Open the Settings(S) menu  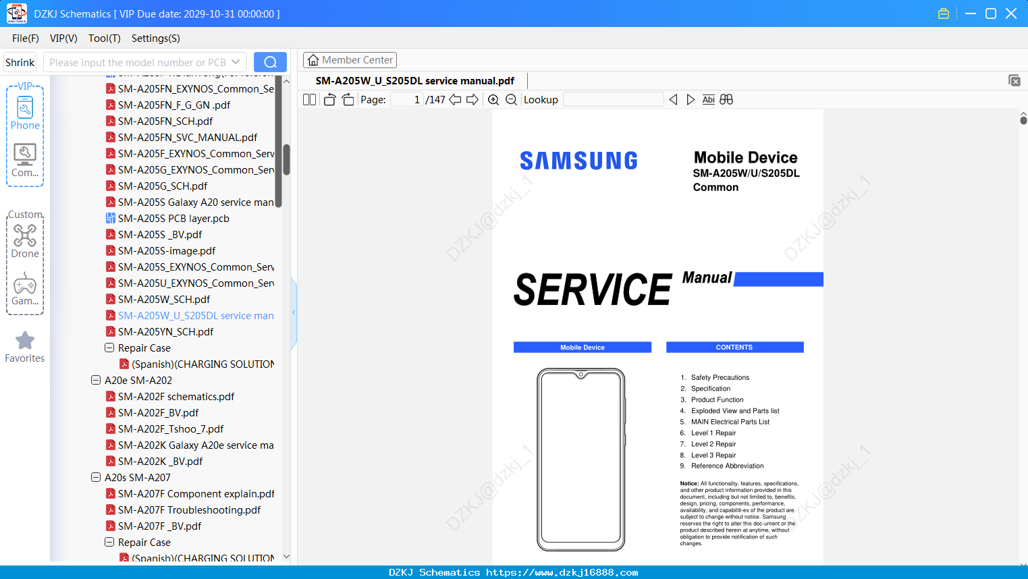point(156,38)
